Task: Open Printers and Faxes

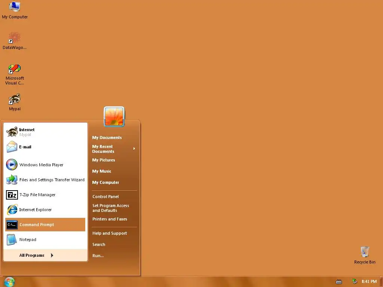Action: pyautogui.click(x=114, y=219)
